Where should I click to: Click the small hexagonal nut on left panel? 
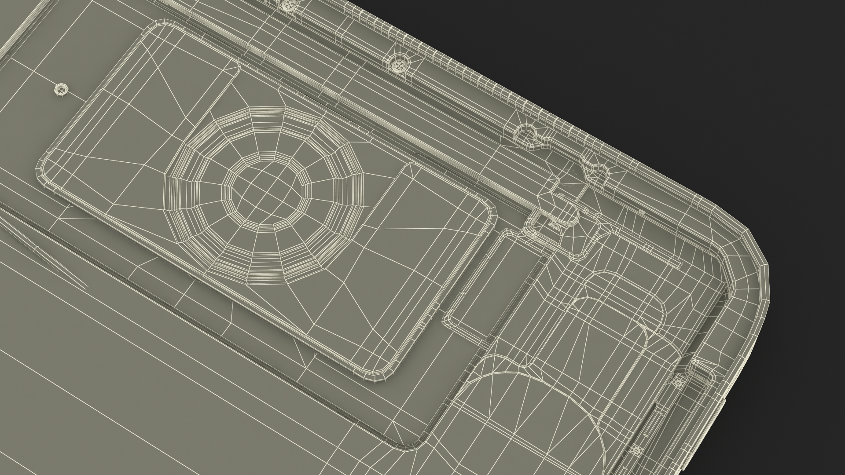click(x=61, y=89)
